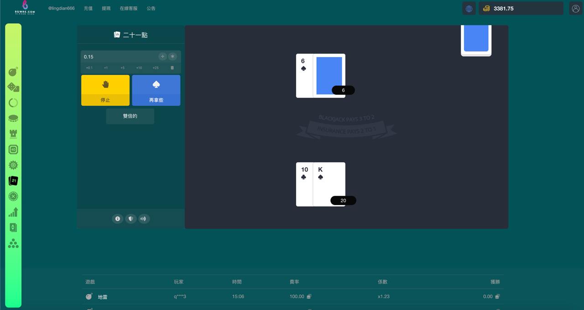This screenshot has height=310, width=584.
Task: Open the language globe selector
Action: point(469,9)
